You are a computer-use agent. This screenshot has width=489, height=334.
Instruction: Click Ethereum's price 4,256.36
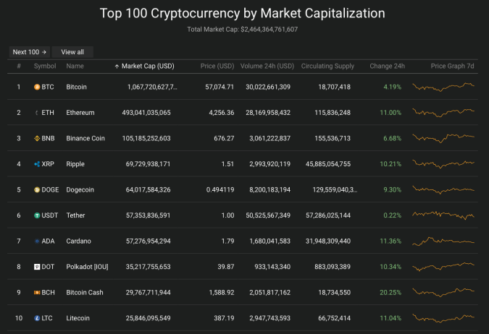(222, 113)
